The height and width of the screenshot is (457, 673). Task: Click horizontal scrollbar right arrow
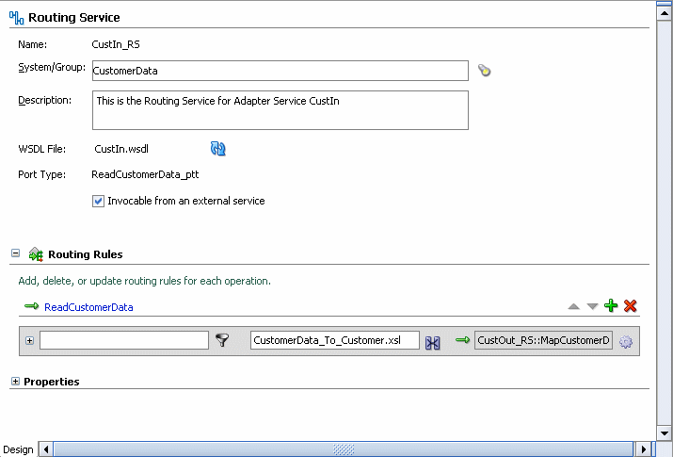click(643, 449)
